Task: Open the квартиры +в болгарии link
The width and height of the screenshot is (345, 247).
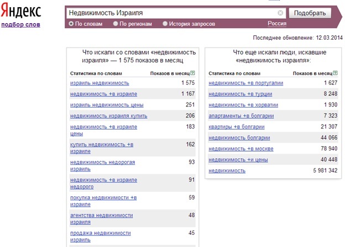Action: click(x=237, y=127)
